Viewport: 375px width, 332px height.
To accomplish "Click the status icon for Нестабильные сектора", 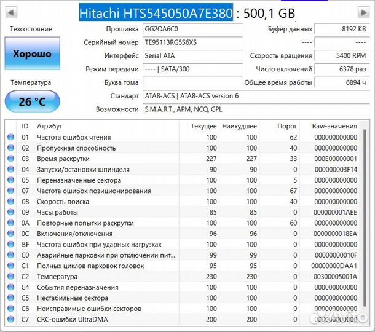I will click(x=11, y=298).
